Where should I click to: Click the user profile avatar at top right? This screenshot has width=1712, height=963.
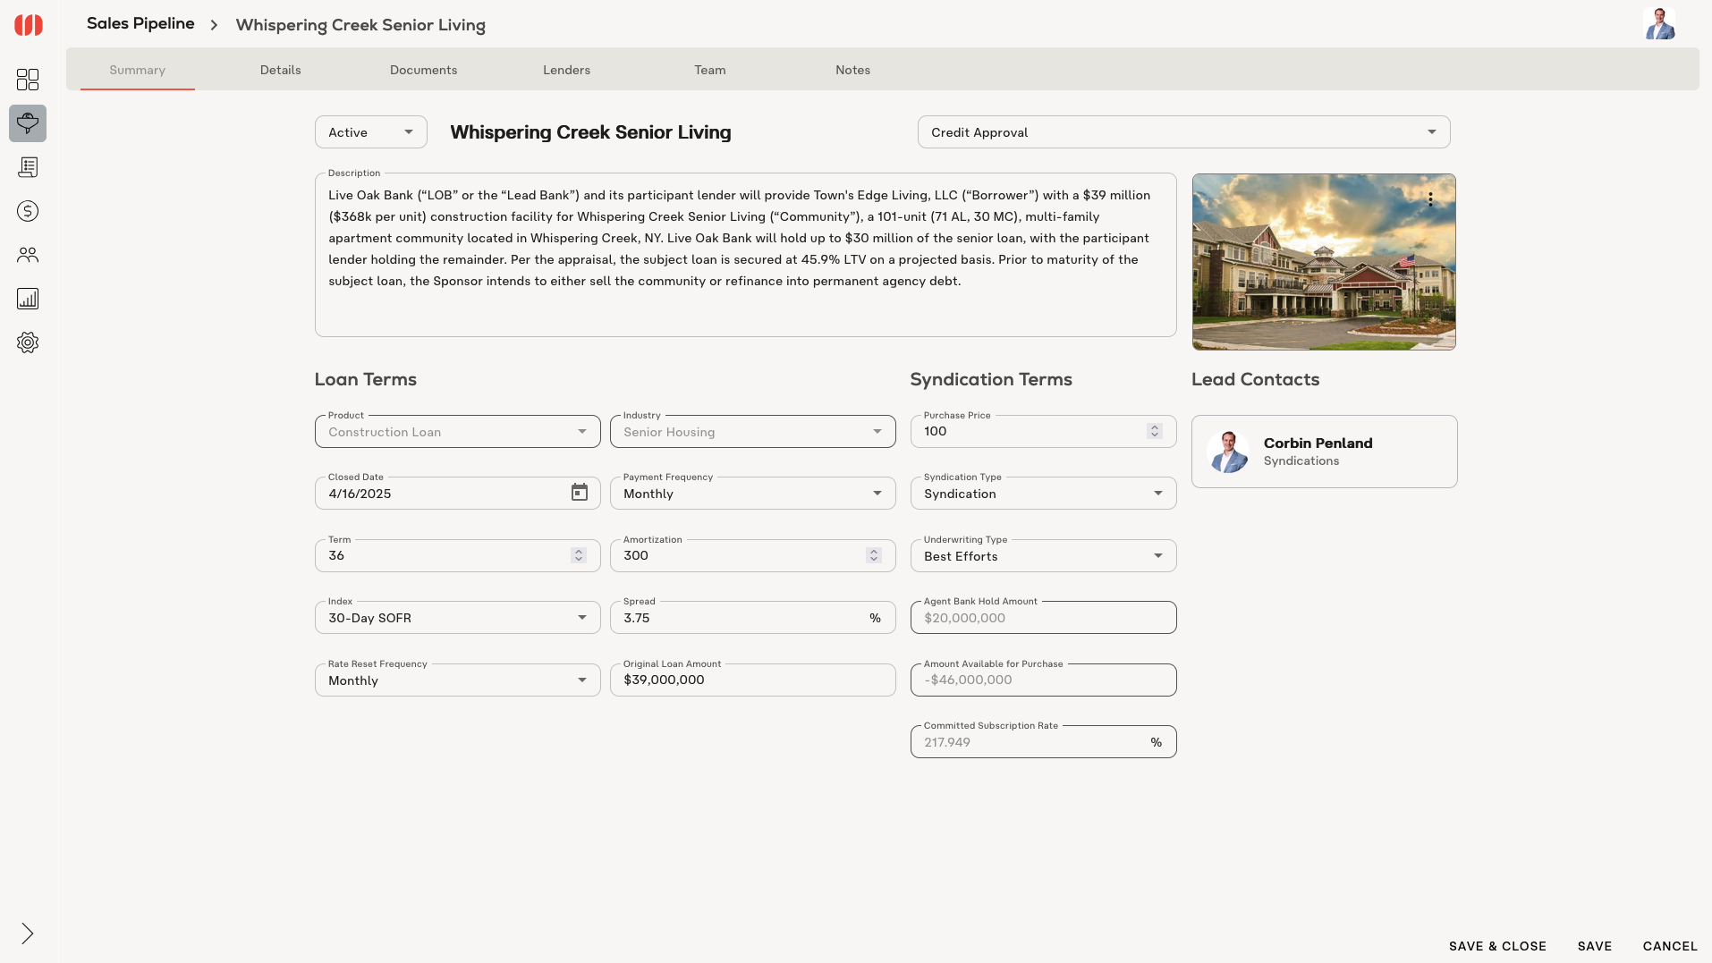[x=1659, y=24]
